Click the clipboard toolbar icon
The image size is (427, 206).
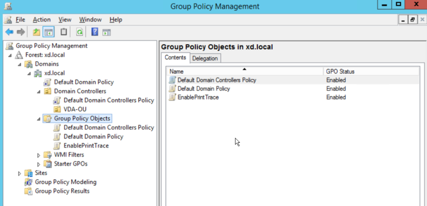coord(64,32)
